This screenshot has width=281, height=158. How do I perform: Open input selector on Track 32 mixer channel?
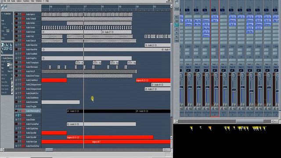[250, 64]
